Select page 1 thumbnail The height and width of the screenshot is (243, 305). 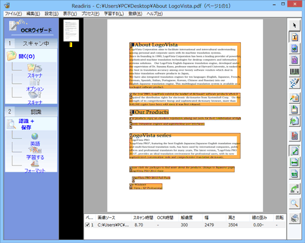click(71, 31)
